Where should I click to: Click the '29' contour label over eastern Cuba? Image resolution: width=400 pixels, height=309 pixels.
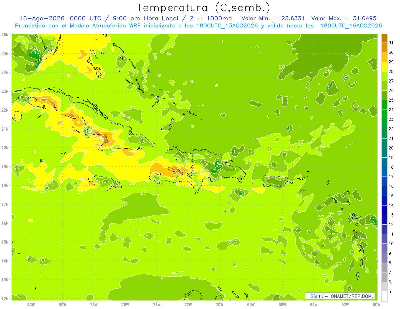(110, 146)
